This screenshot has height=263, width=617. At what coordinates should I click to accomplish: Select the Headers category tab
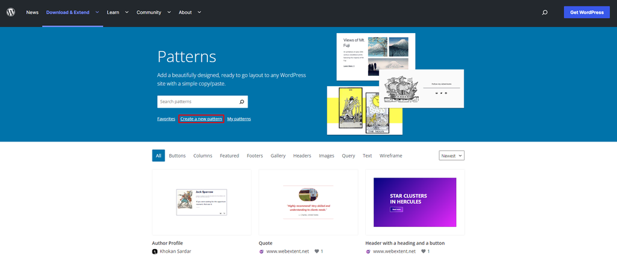(x=302, y=156)
